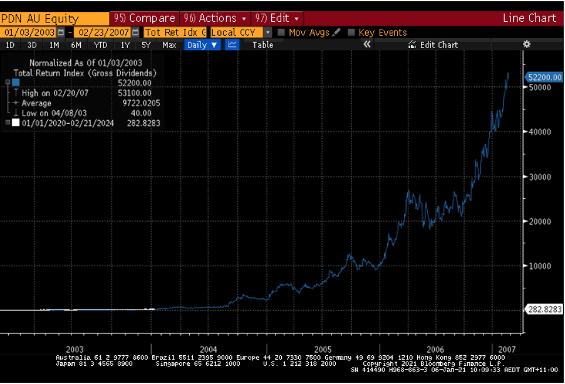Open the 96) Actions menu
The image size is (565, 384).
pyautogui.click(x=215, y=18)
